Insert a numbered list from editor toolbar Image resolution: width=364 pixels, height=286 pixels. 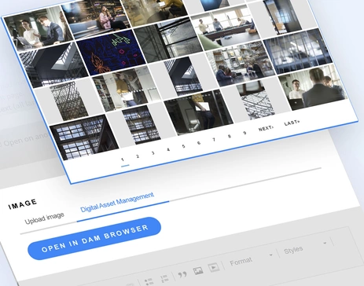(x=164, y=279)
